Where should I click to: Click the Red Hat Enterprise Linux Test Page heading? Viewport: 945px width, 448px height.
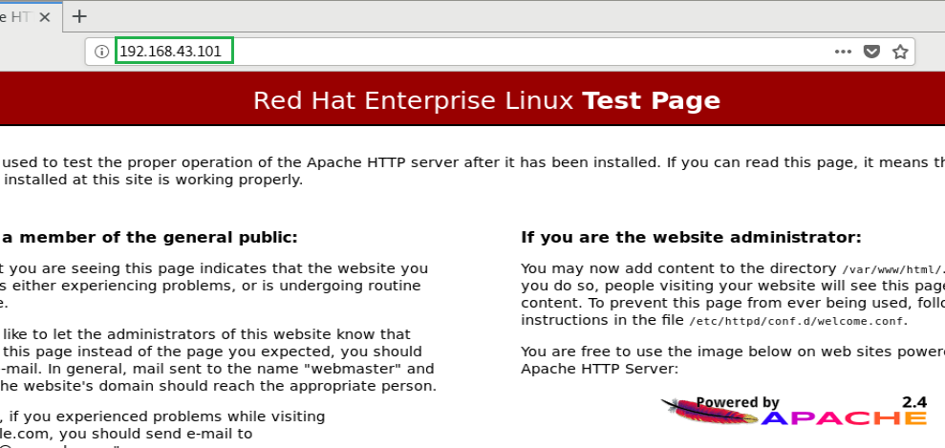click(486, 100)
